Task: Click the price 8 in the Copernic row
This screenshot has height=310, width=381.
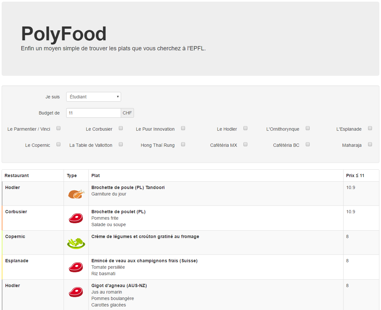Action: coord(347,236)
